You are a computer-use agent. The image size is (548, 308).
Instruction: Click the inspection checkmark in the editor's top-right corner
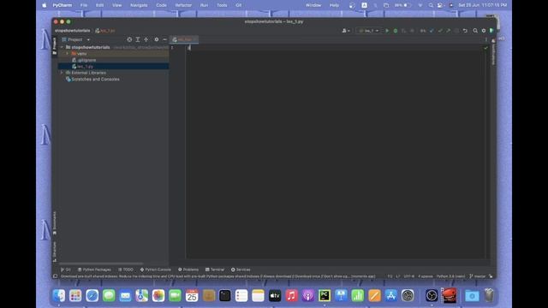click(x=485, y=48)
